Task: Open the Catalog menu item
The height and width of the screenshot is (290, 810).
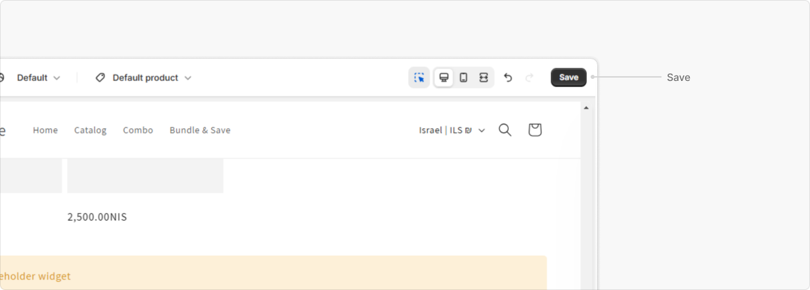Action: (x=90, y=130)
